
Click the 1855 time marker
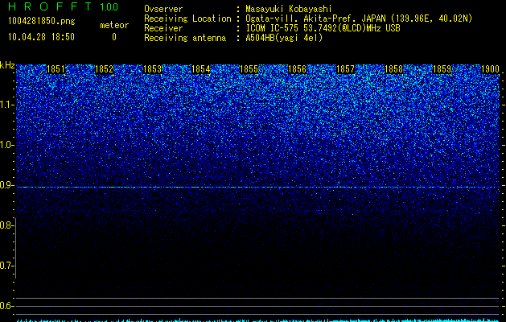(x=249, y=69)
